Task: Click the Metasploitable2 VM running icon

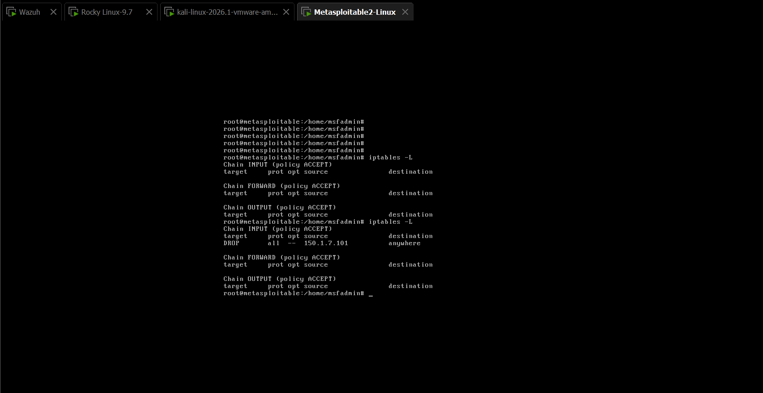Action: tap(306, 12)
